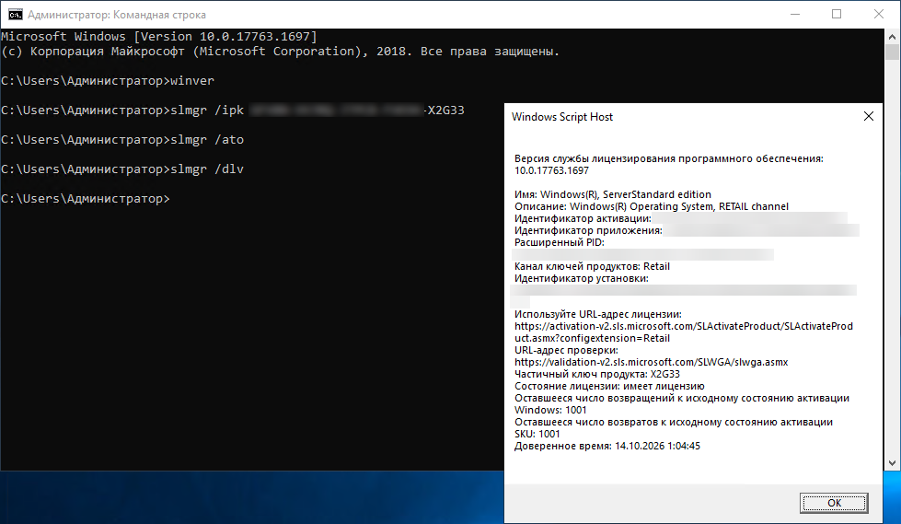This screenshot has width=901, height=524.
Task: Close the Windows Script Host dialog
Action: tap(868, 116)
